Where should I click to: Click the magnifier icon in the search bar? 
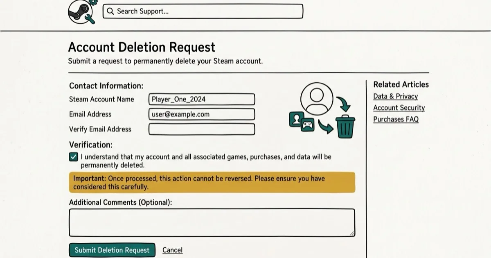pyautogui.click(x=110, y=11)
